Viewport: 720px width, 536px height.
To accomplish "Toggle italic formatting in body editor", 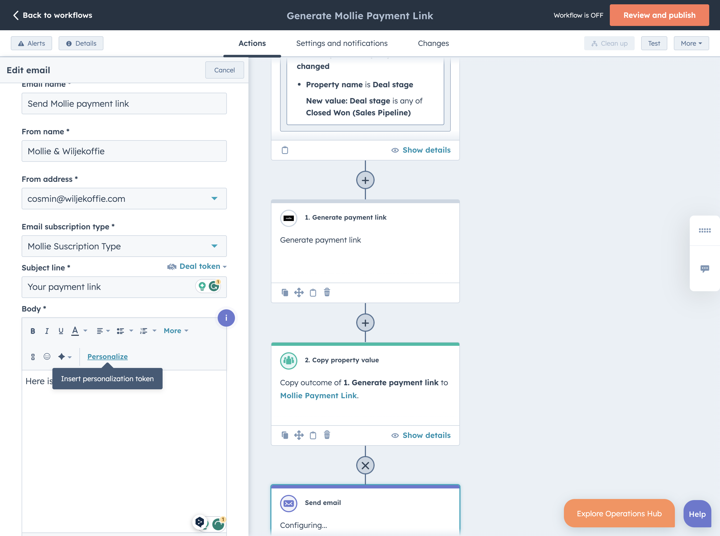I will (x=47, y=331).
